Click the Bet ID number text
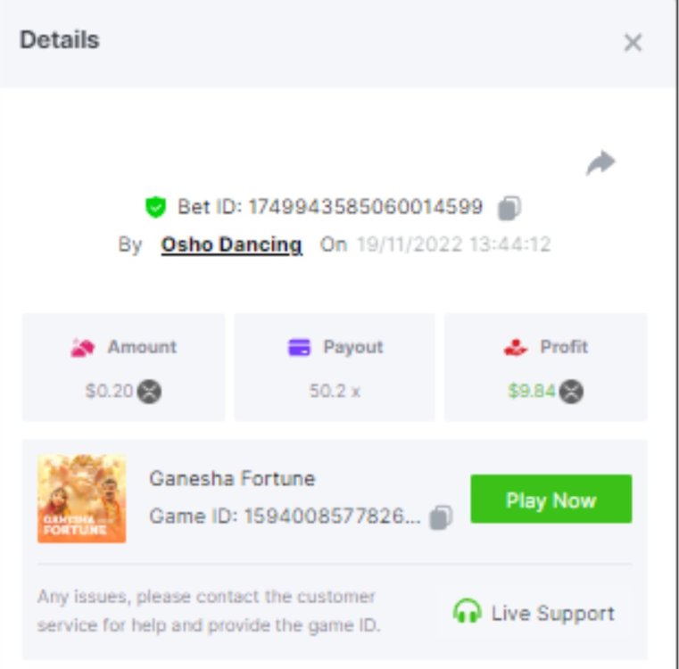 pos(365,207)
